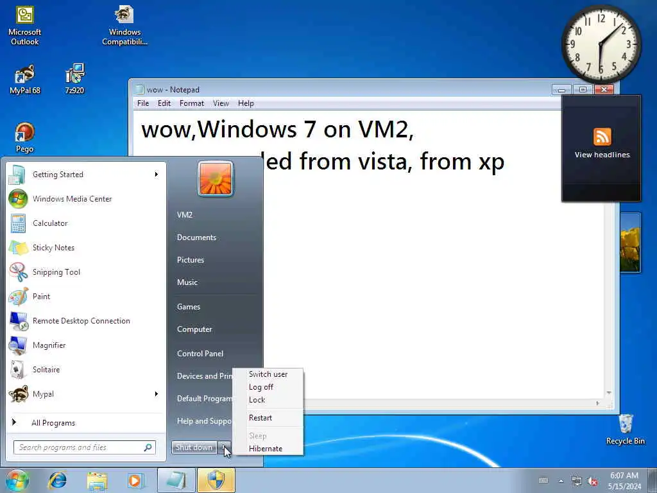Click Notepad vertical scrollbar down arrow
Screen dimensions: 657x493
tap(608, 393)
